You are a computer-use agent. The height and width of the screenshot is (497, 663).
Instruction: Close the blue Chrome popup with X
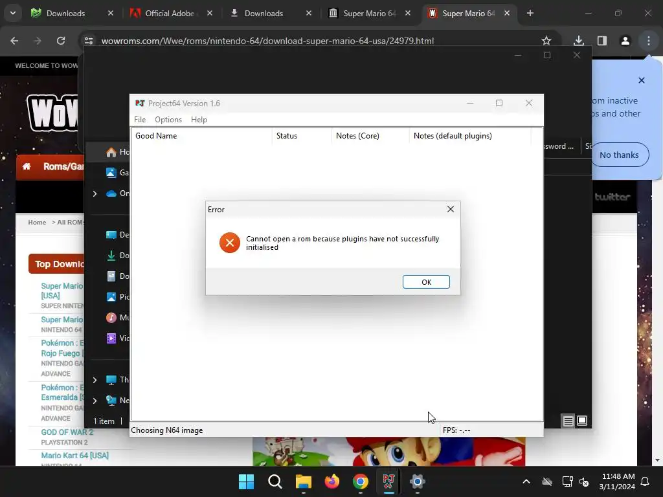641,80
